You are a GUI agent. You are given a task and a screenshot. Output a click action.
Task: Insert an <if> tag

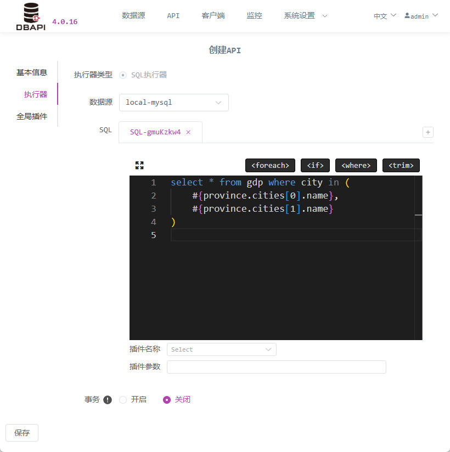click(x=315, y=166)
